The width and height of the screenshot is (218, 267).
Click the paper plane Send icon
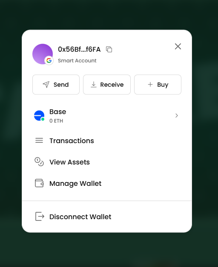(46, 85)
